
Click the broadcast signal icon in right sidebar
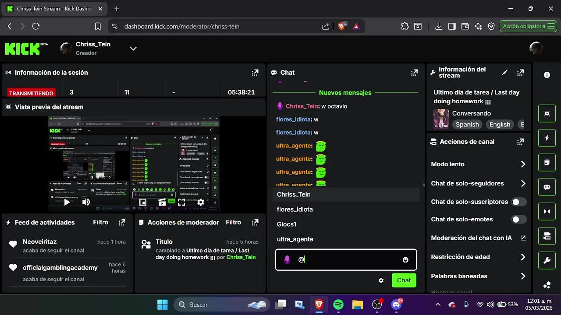point(547,211)
